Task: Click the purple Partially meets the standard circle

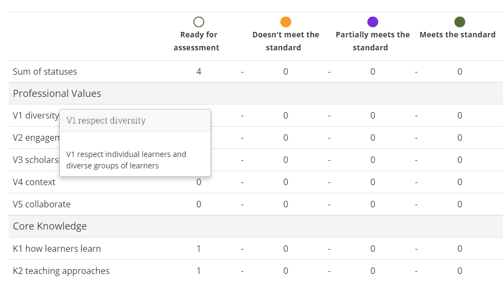Action: pos(372,22)
